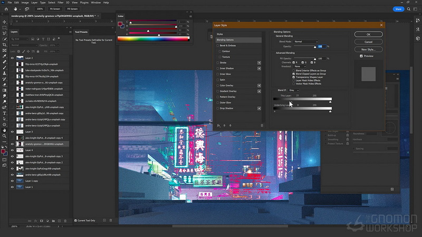Open the Blend If Gray dropdown
Viewport: 422px width, 237px height.
tap(294, 90)
